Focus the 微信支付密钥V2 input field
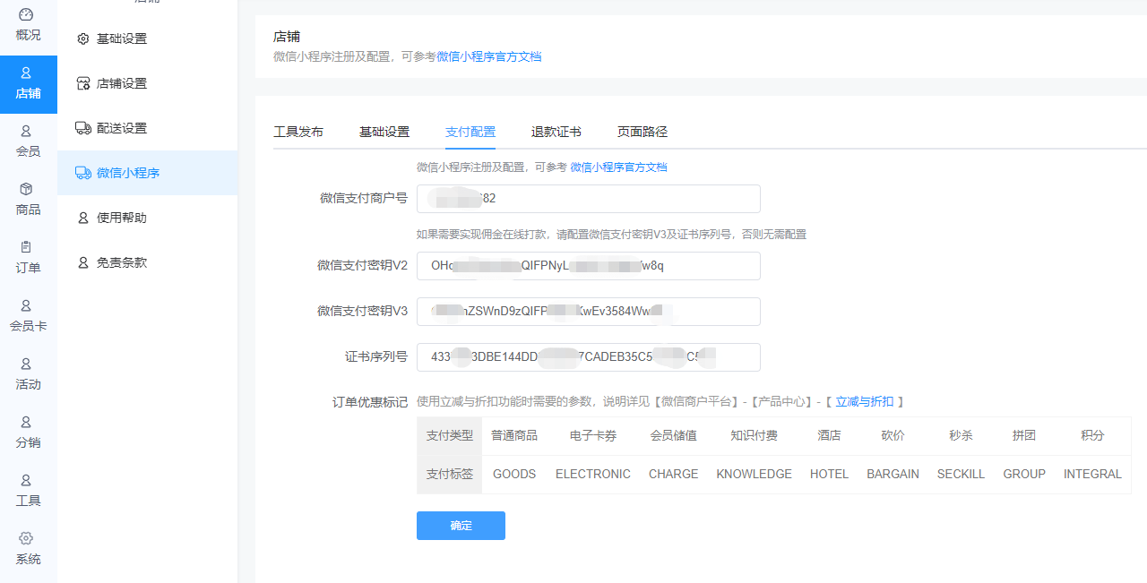The image size is (1147, 583). click(x=589, y=266)
